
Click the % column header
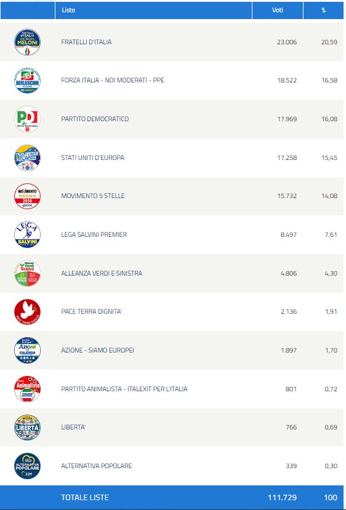click(x=324, y=10)
